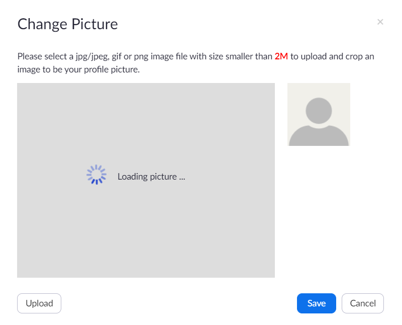The width and height of the screenshot is (402, 325).
Task: Save the new profile picture
Action: 317,303
